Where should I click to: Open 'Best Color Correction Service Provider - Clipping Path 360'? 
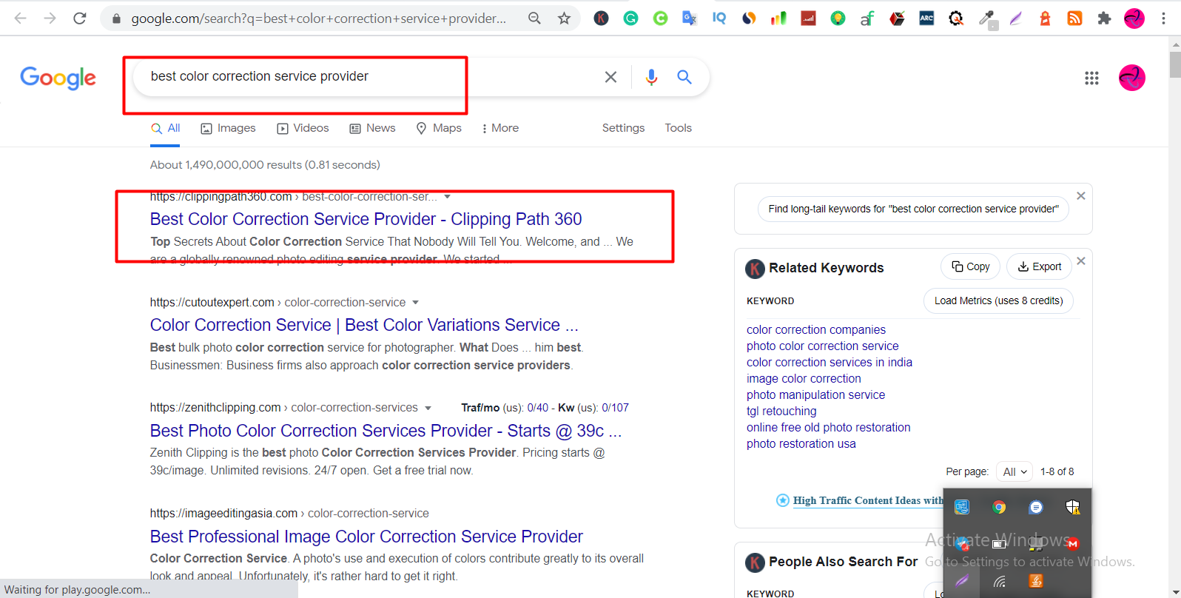[x=366, y=219]
